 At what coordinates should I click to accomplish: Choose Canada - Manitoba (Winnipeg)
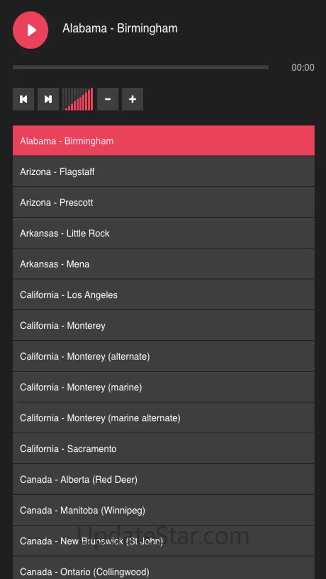point(163,510)
